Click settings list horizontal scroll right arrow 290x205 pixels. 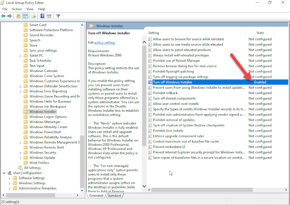click(x=286, y=190)
